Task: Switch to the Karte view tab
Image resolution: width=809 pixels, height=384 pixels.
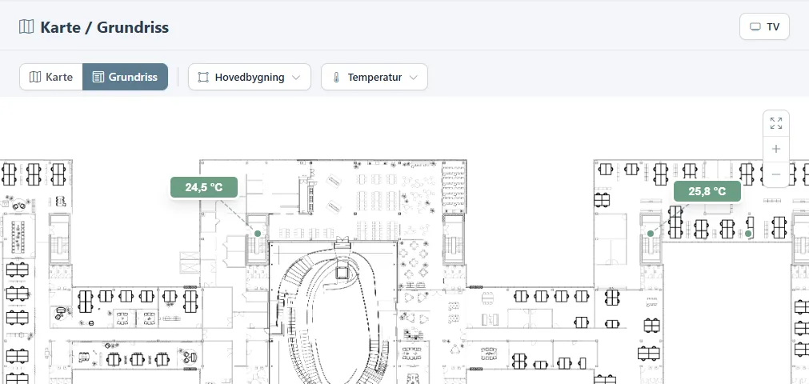Action: [51, 77]
